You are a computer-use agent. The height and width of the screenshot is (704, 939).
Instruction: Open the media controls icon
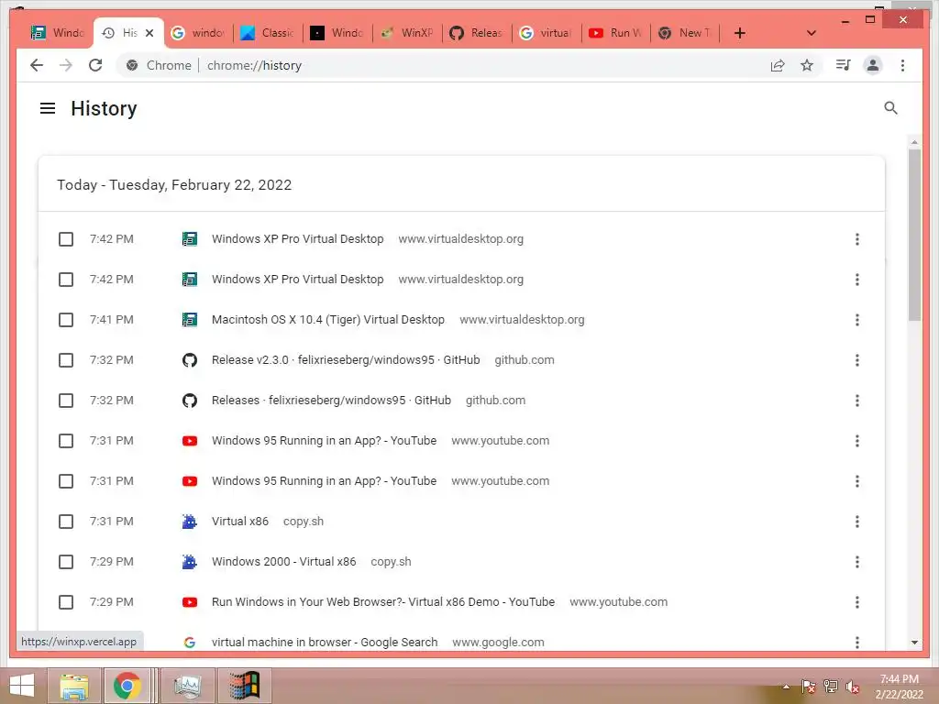pos(844,65)
